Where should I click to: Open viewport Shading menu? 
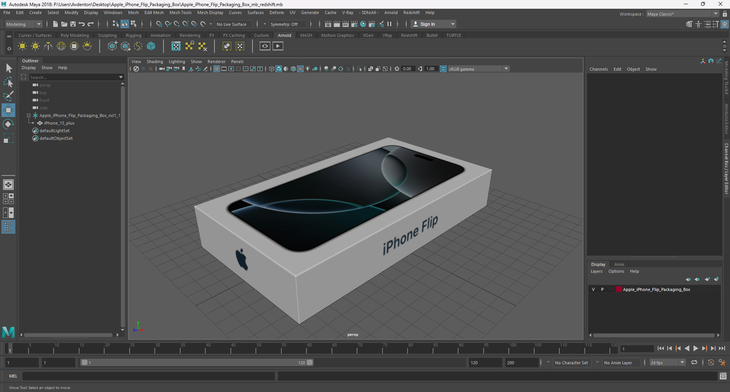(155, 62)
